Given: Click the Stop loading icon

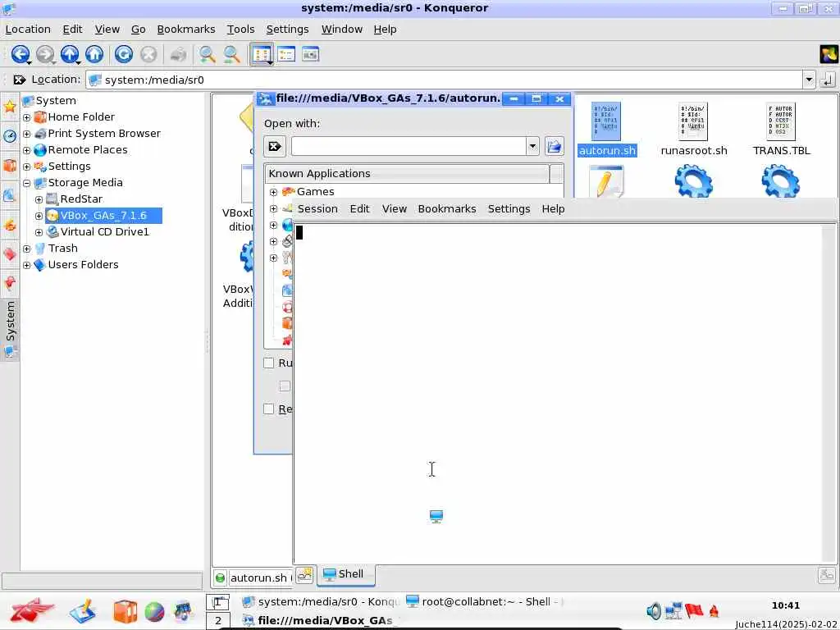Looking at the screenshot, I should [148, 54].
